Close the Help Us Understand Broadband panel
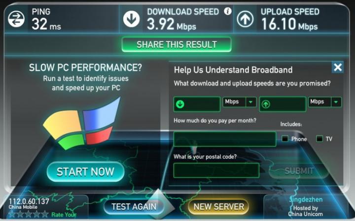The width and height of the screenshot is (355, 221). [338, 67]
